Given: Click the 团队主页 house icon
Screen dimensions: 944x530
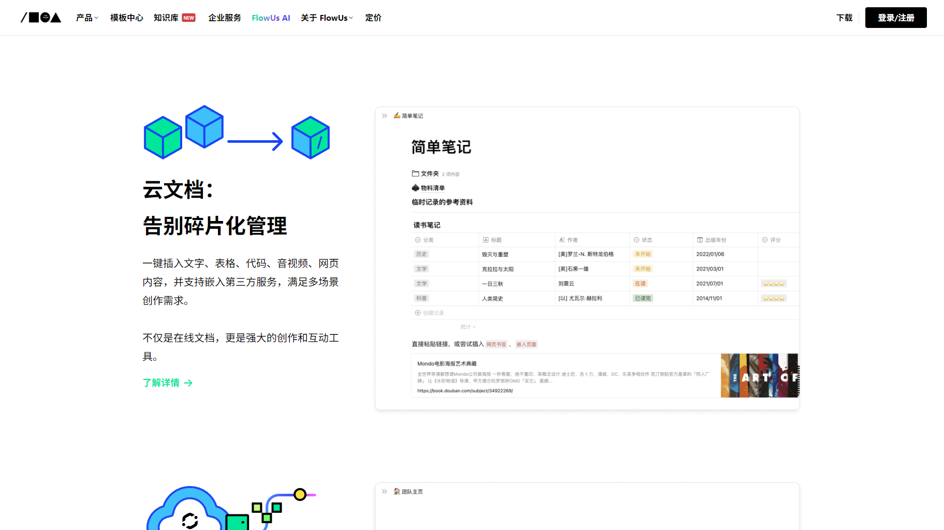Looking at the screenshot, I should (397, 492).
